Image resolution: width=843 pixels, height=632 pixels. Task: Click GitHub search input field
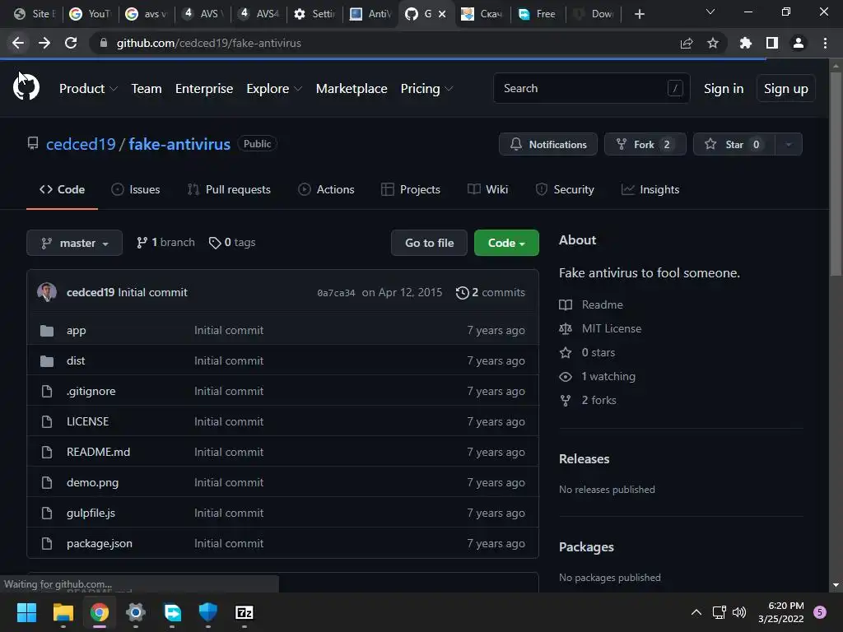[x=591, y=88]
